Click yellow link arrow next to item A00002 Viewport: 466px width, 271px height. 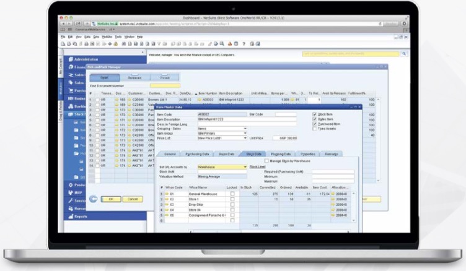click(x=200, y=99)
